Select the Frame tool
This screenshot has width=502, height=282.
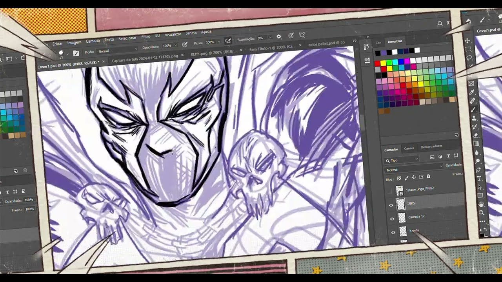[x=471, y=83]
